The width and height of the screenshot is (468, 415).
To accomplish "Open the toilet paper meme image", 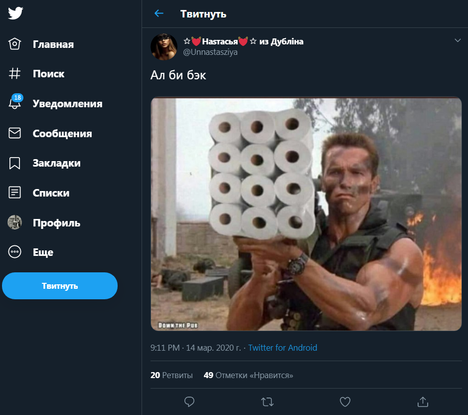I will (x=306, y=213).
